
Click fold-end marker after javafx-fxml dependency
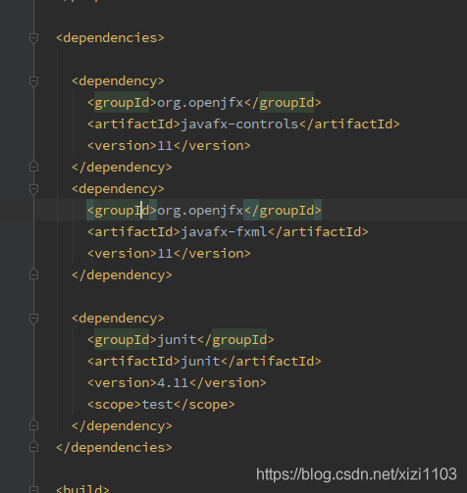(x=33, y=274)
